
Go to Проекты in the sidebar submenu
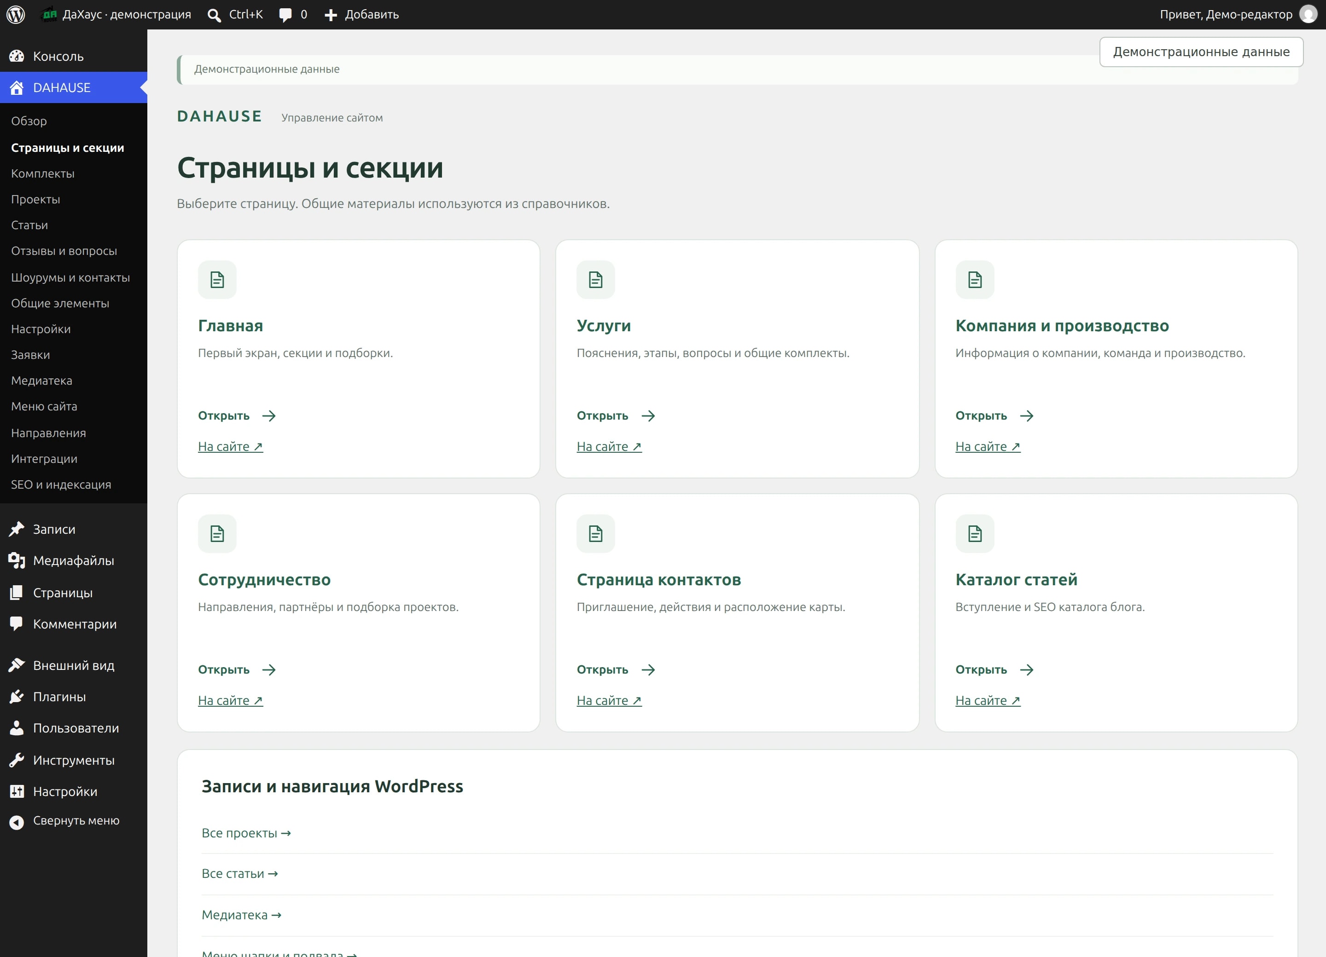point(35,199)
